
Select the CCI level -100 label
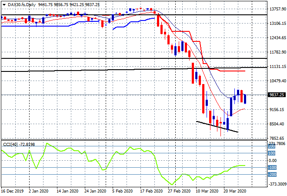[272, 168]
